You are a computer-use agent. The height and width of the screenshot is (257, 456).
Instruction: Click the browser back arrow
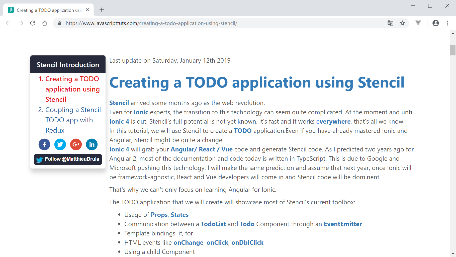click(x=9, y=23)
